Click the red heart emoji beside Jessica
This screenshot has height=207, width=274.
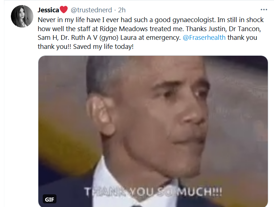click(64, 10)
